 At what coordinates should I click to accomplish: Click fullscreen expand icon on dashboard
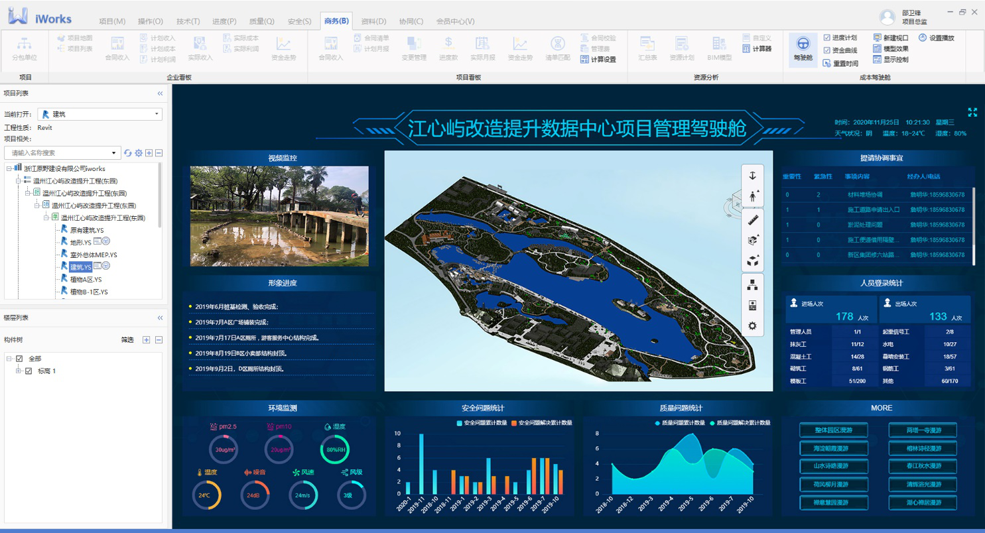coord(972,113)
